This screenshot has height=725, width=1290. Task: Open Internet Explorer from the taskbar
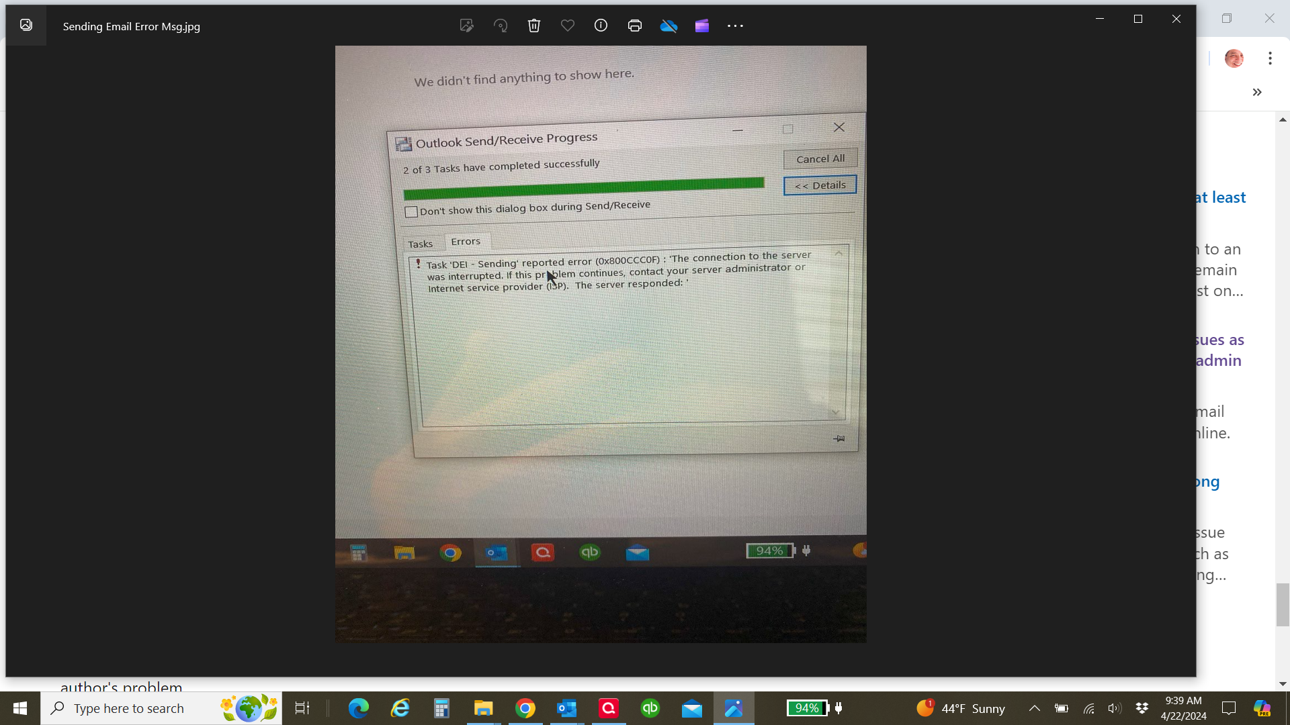400,708
